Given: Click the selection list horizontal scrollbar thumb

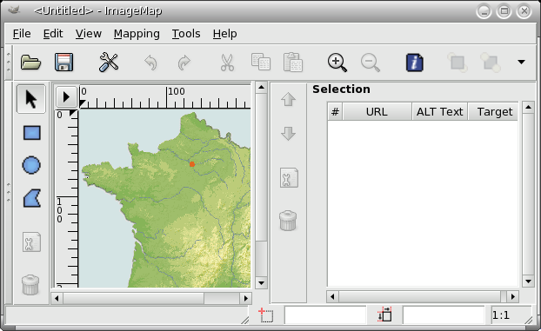Looking at the screenshot, I should (420, 296).
